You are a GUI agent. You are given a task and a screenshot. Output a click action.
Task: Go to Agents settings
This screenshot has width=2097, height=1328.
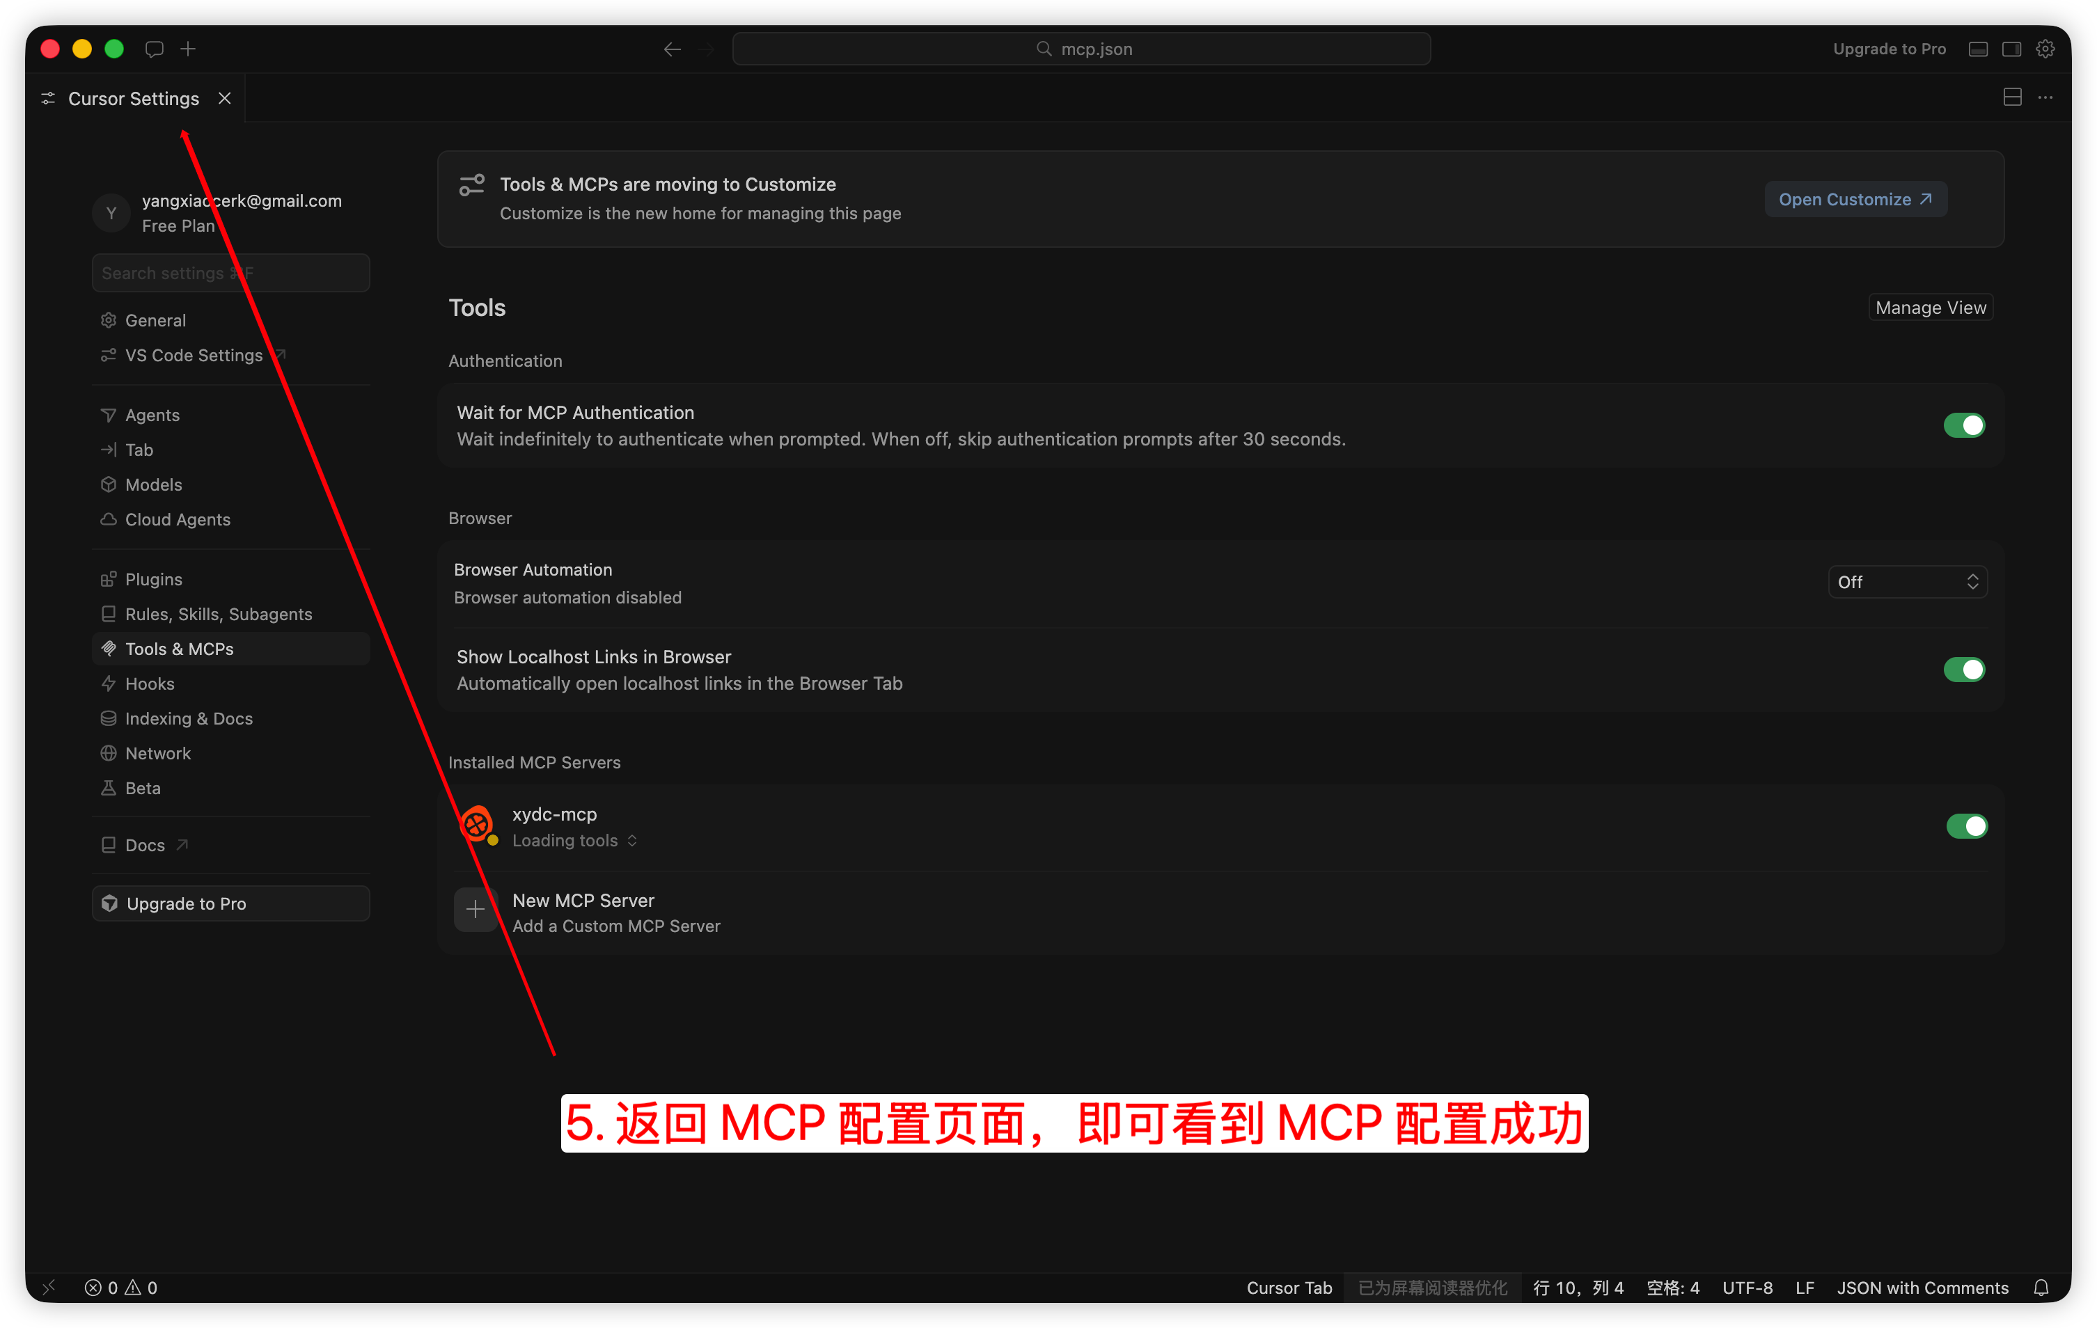coord(230,416)
